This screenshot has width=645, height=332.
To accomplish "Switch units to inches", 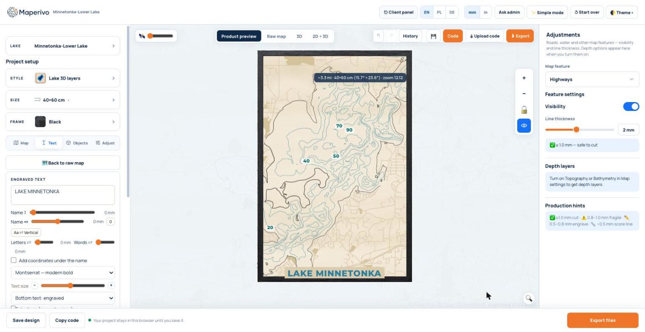I will pyautogui.click(x=486, y=12).
